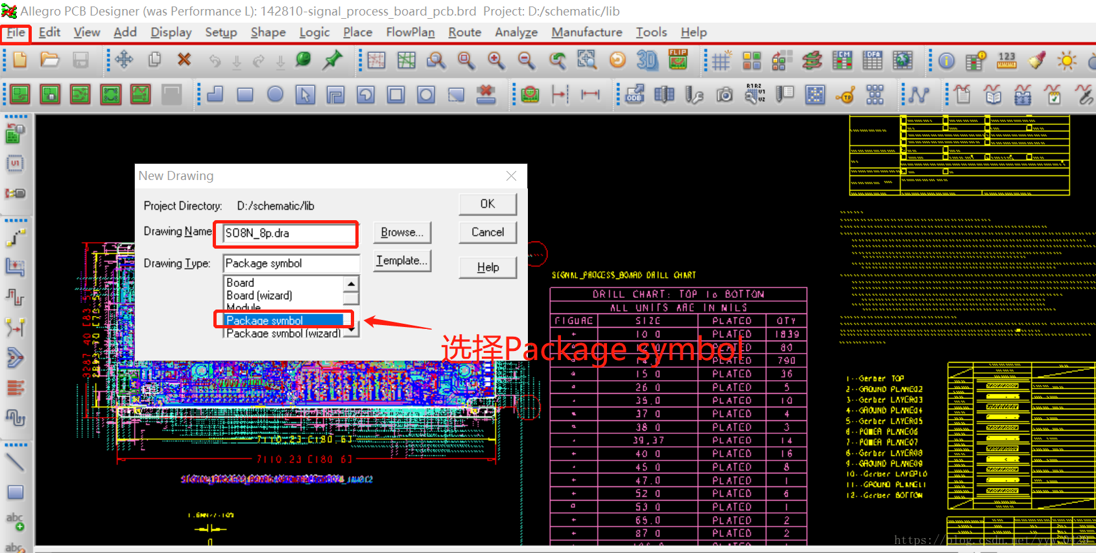The width and height of the screenshot is (1096, 553).
Task: Click the New file toolbar icon
Action: coord(20,60)
